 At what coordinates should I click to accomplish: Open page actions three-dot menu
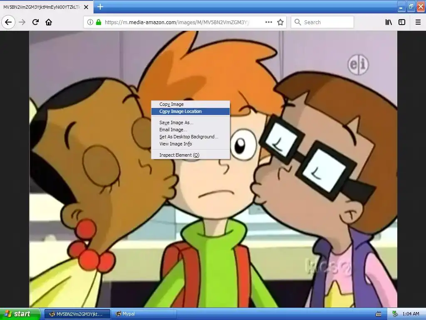coord(268,22)
